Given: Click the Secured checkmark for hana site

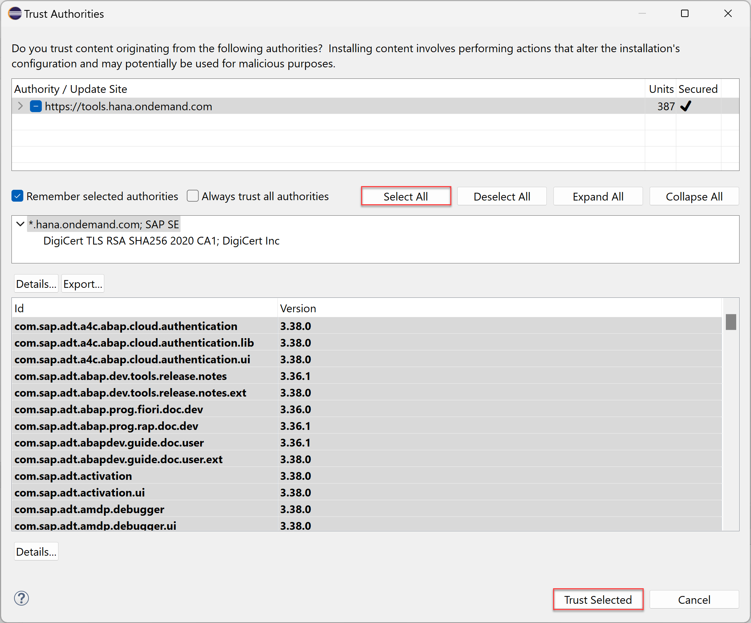Looking at the screenshot, I should [x=686, y=107].
